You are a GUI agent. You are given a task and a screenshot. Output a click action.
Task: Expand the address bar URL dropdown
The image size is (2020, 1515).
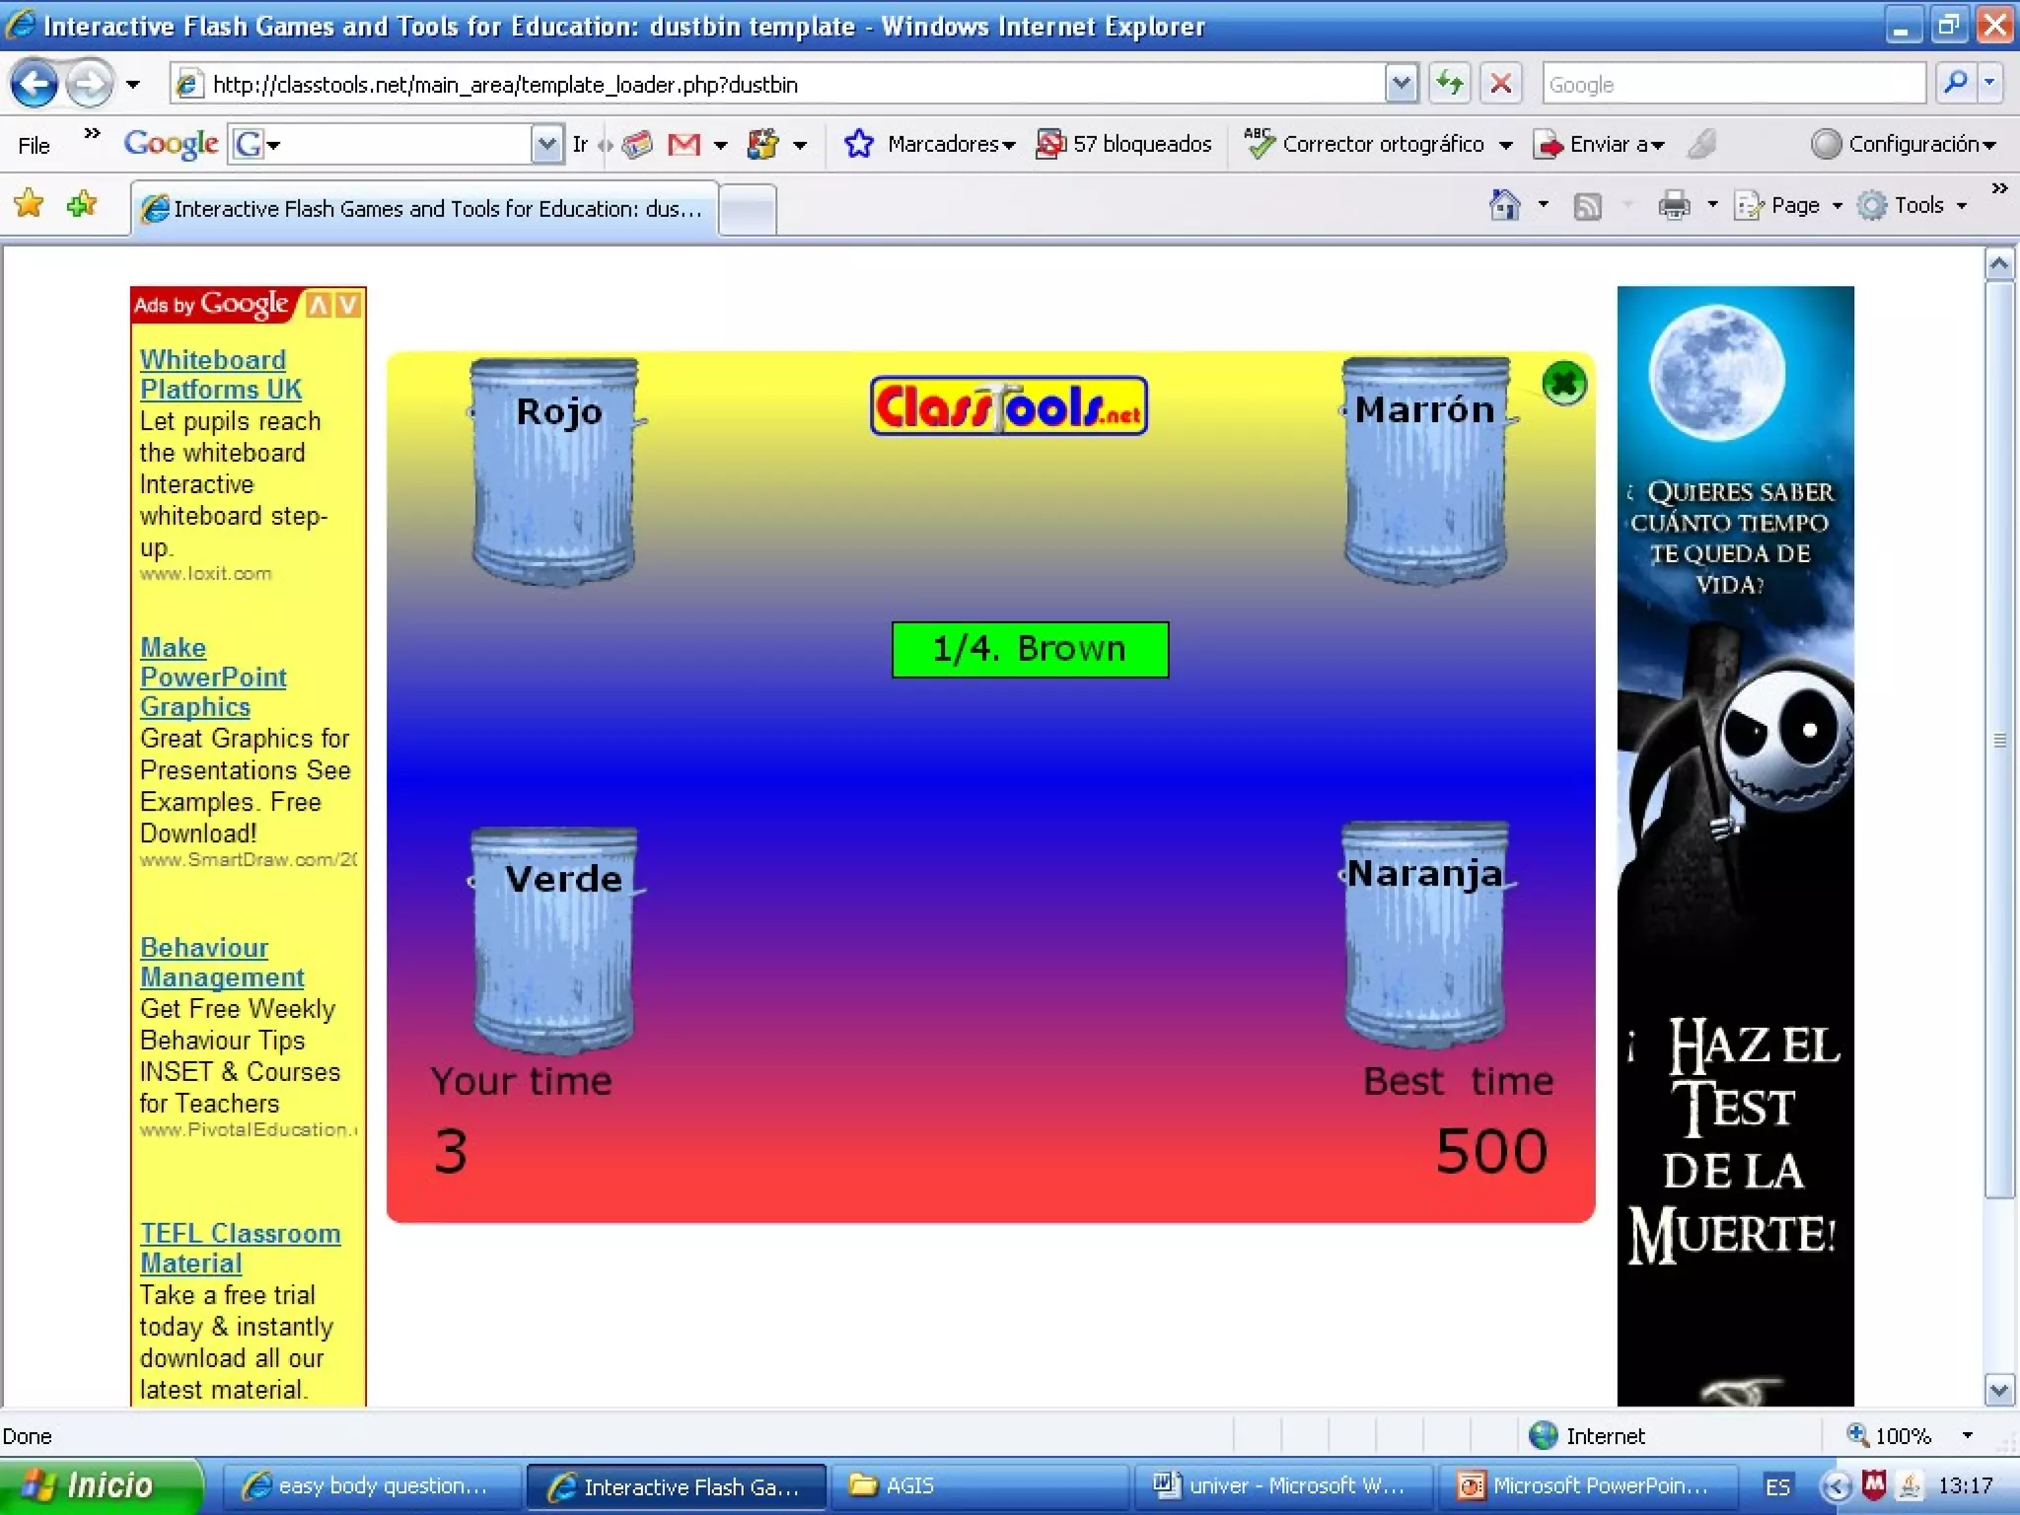[1401, 84]
